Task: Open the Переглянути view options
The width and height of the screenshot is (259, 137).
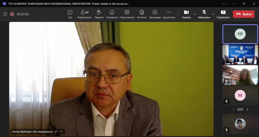Action: (x=127, y=14)
